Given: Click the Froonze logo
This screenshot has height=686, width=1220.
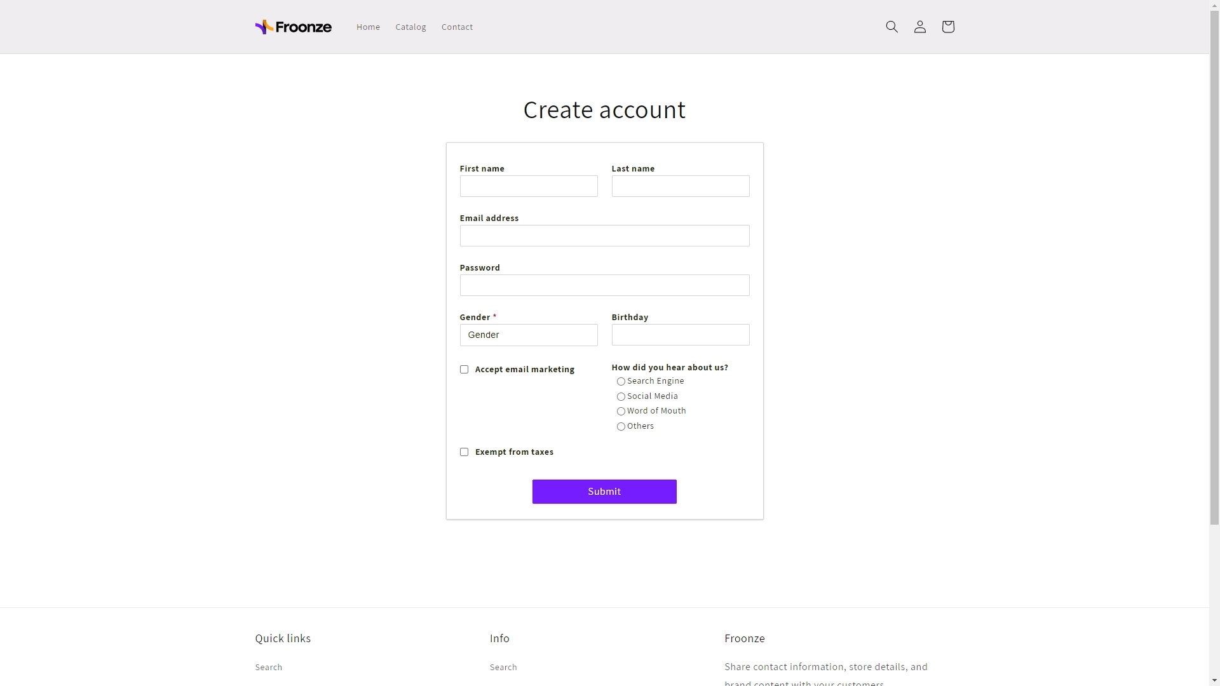Looking at the screenshot, I should tap(294, 27).
